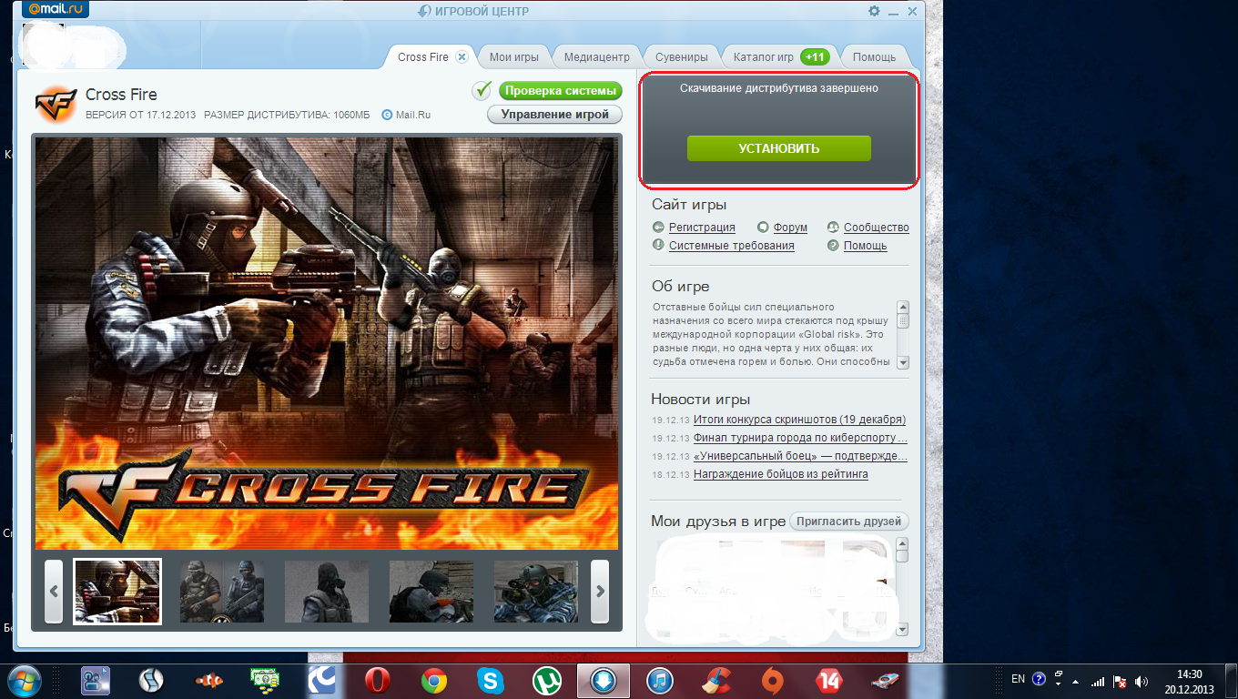Open news Награждение бойцов из рейтинга
1238x699 pixels.
pos(781,474)
